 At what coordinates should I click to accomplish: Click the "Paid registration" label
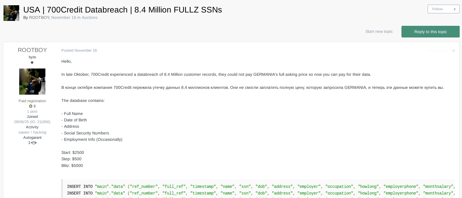coord(32,101)
